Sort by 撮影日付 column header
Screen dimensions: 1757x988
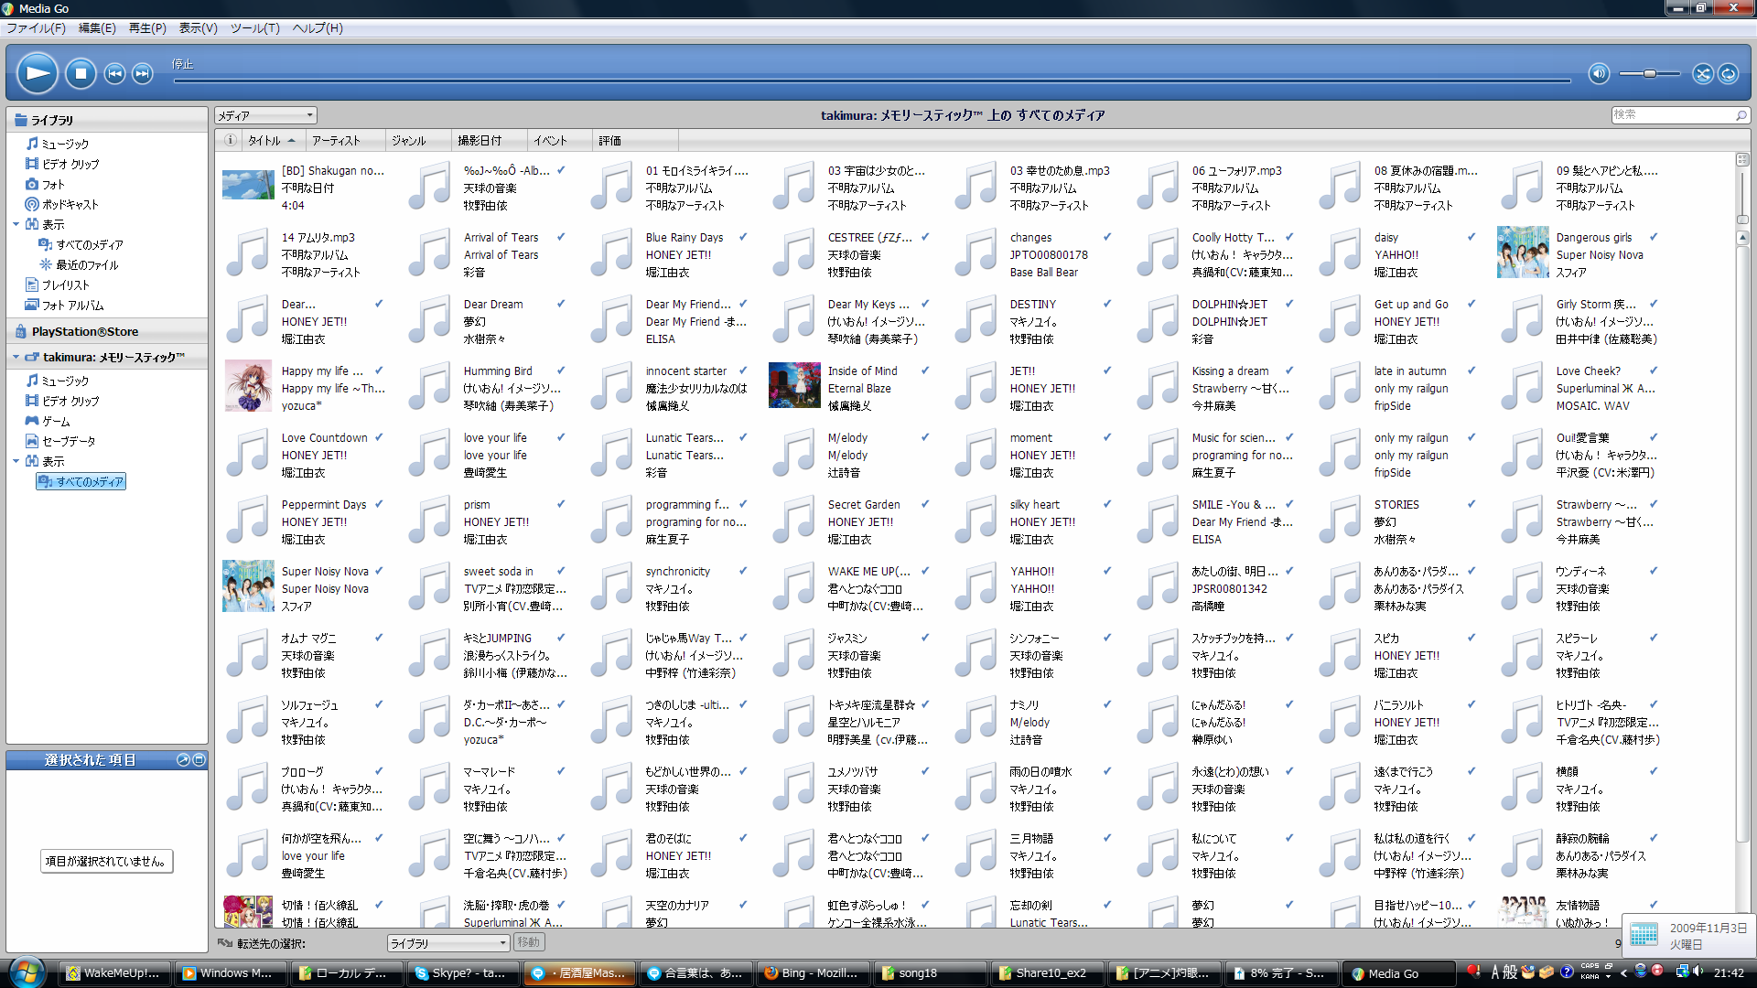click(x=490, y=140)
